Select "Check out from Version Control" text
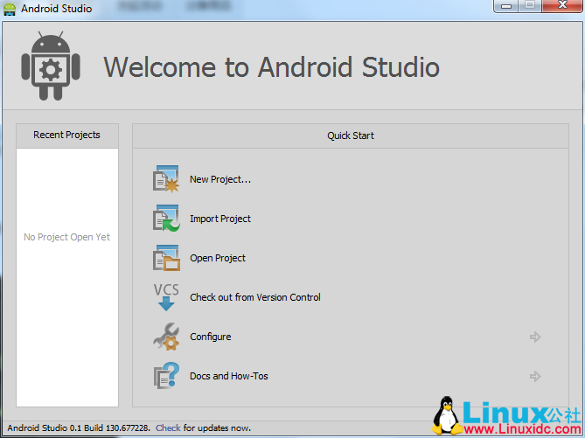 coord(255,297)
